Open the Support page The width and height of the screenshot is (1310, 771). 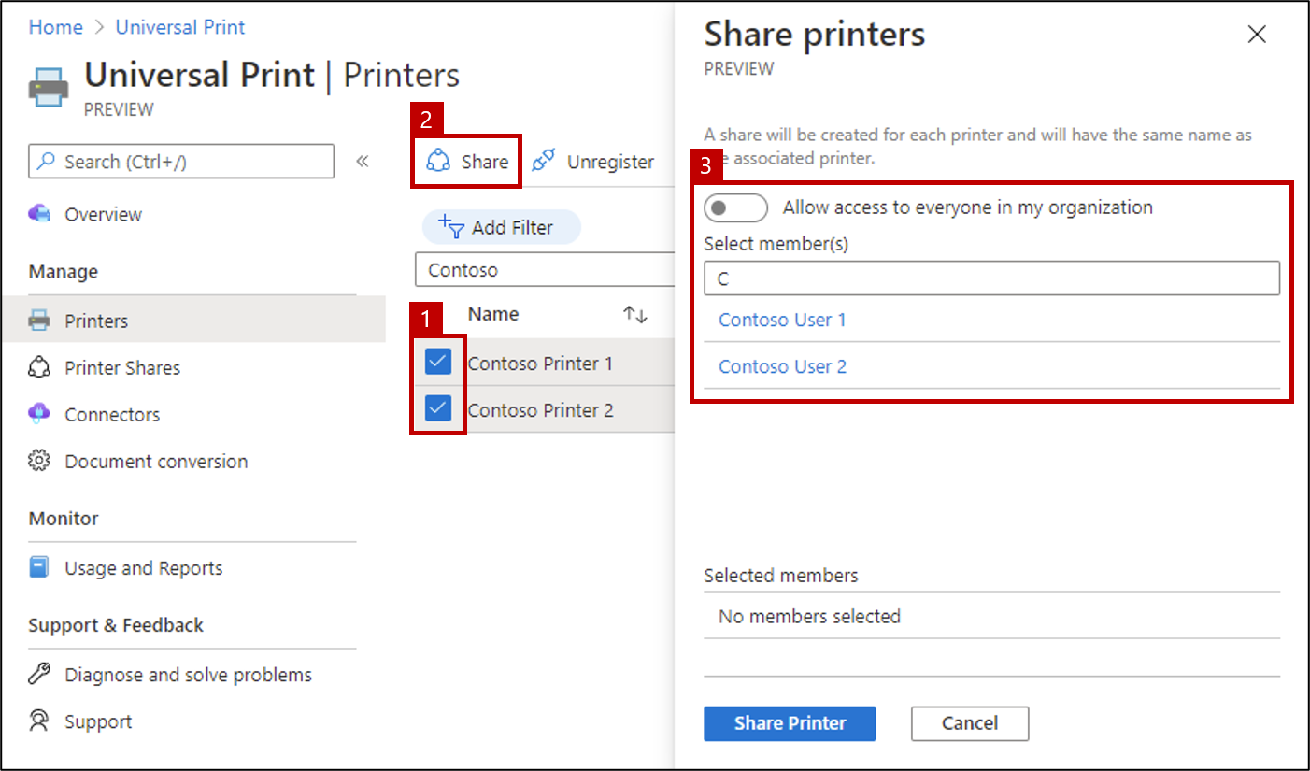[x=98, y=721]
